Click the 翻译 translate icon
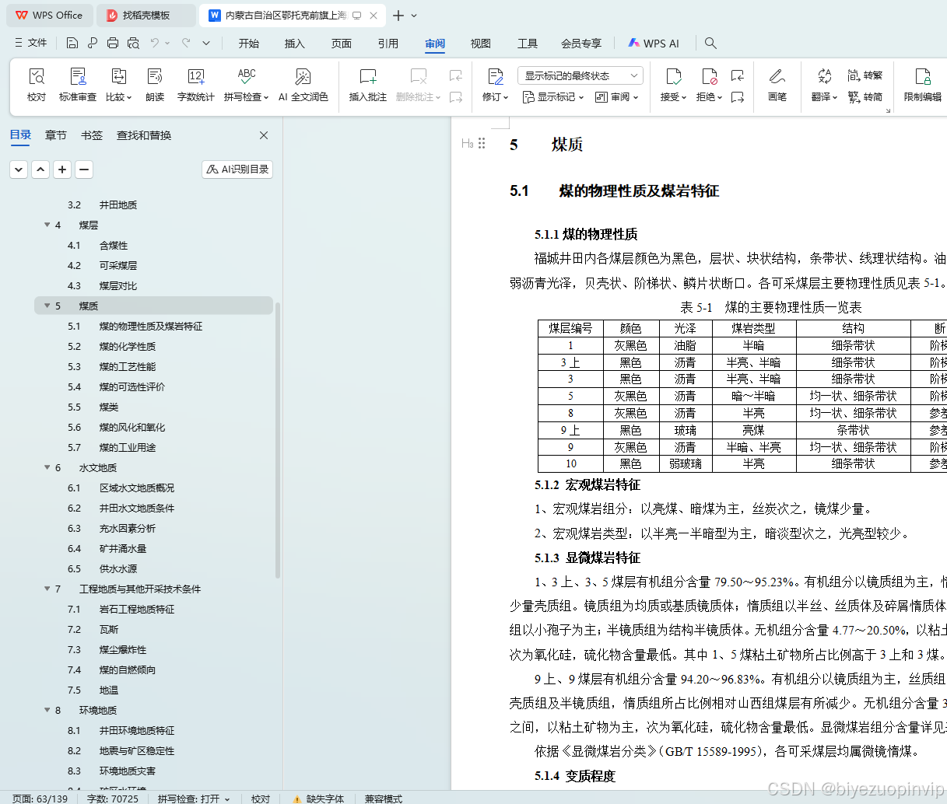The width and height of the screenshot is (947, 804). [x=825, y=76]
